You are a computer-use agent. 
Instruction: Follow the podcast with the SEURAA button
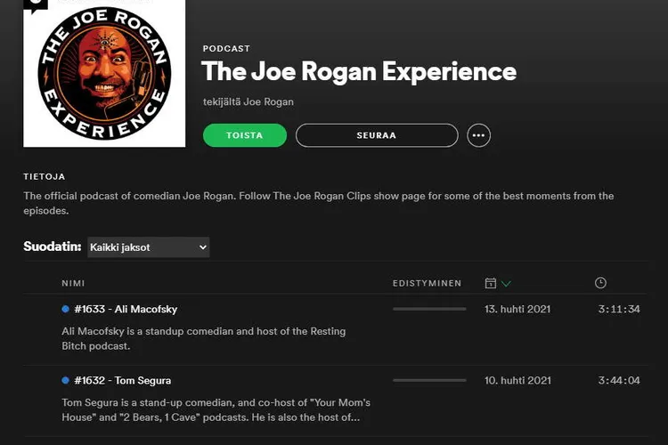[377, 135]
